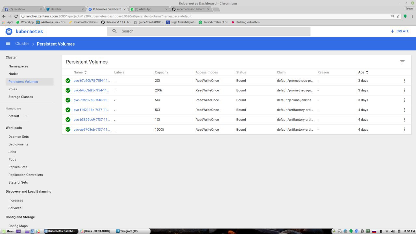
Task: Open the hamburger navigation menu
Action: tap(8, 44)
